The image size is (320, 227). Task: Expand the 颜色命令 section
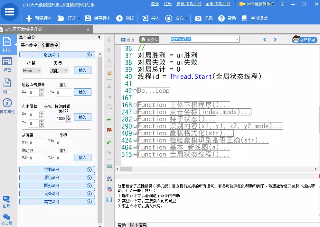[57, 177]
